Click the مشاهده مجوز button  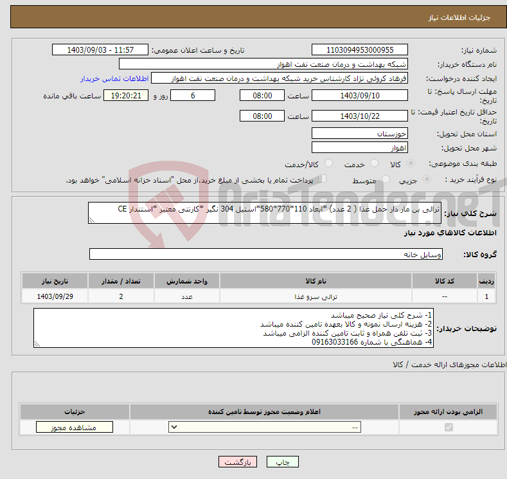[75, 428]
